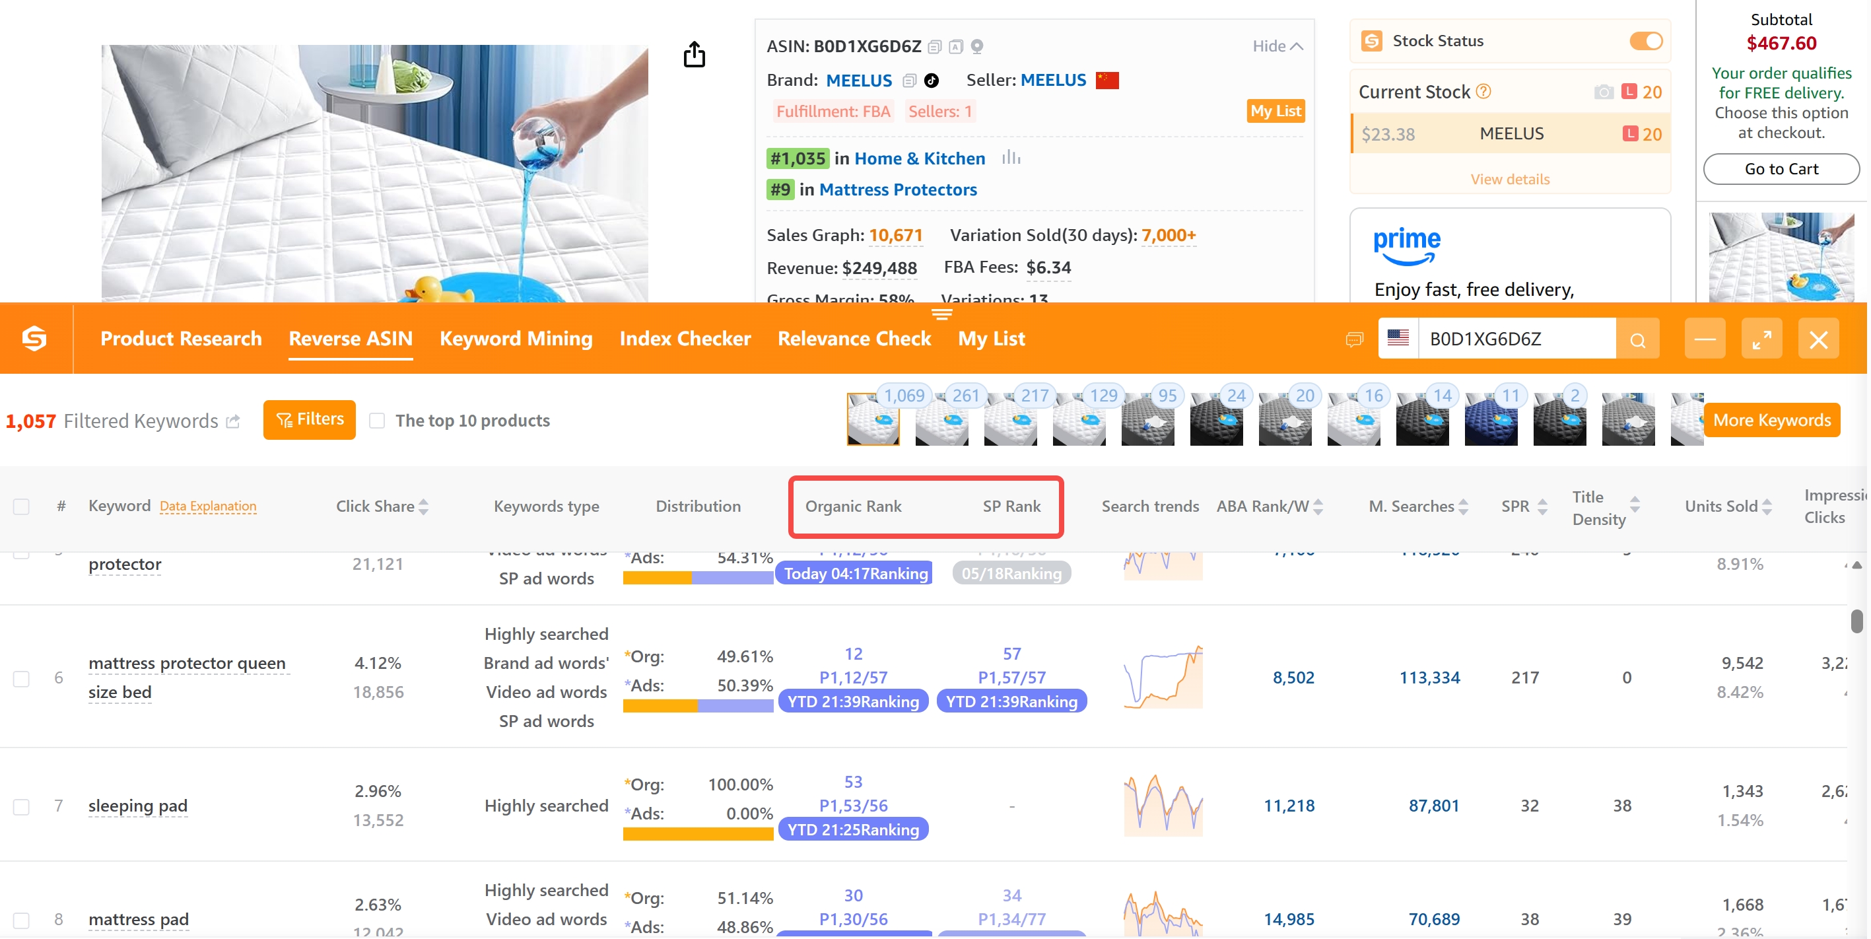This screenshot has width=1871, height=939.
Task: Click the Go to Cart button
Action: 1781,169
